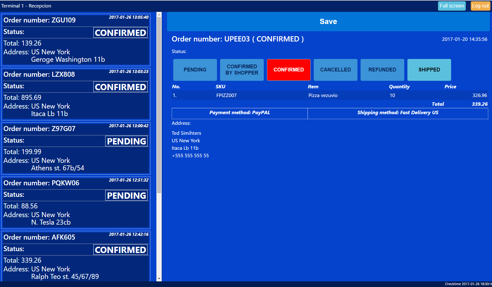Viewport: 492px width, 287px height.
Task: Mark the order as SHIPPED
Action: click(x=429, y=70)
